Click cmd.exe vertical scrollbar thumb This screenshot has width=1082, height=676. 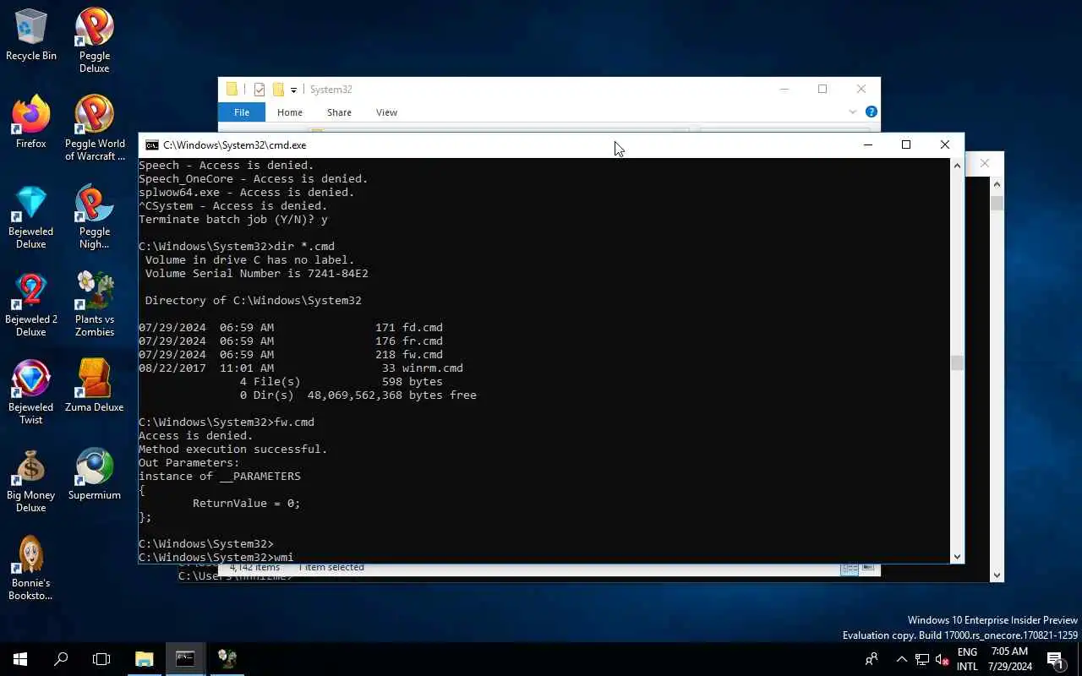[957, 363]
